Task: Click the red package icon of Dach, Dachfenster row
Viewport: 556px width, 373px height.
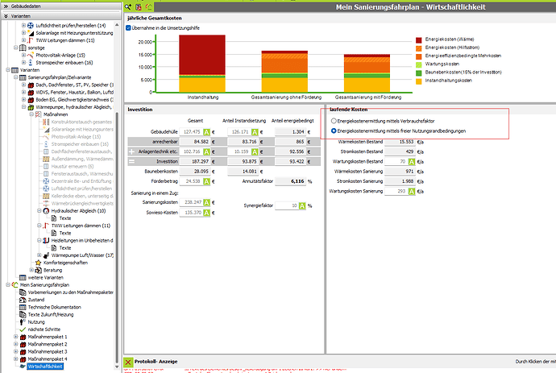Action: tap(31, 85)
